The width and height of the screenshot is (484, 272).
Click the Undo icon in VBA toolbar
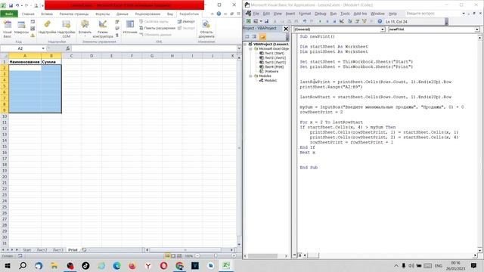tap(304, 21)
